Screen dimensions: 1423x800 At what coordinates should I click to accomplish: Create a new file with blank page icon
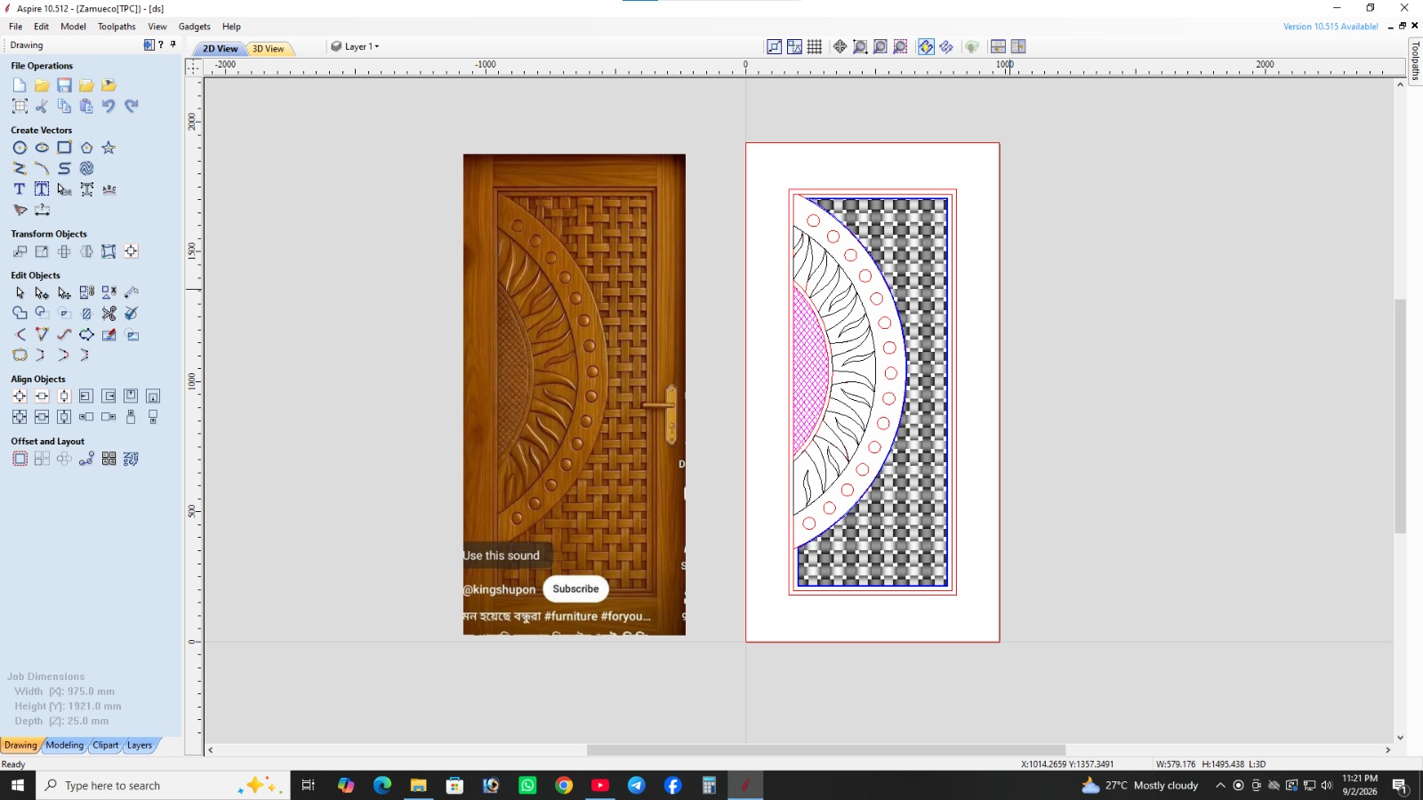coord(20,85)
